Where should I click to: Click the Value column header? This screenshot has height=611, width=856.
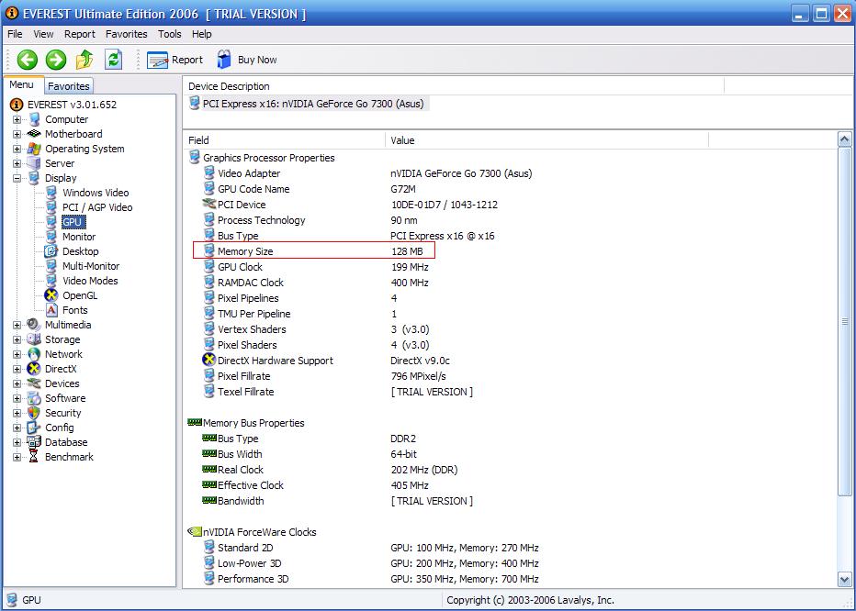pyautogui.click(x=547, y=140)
